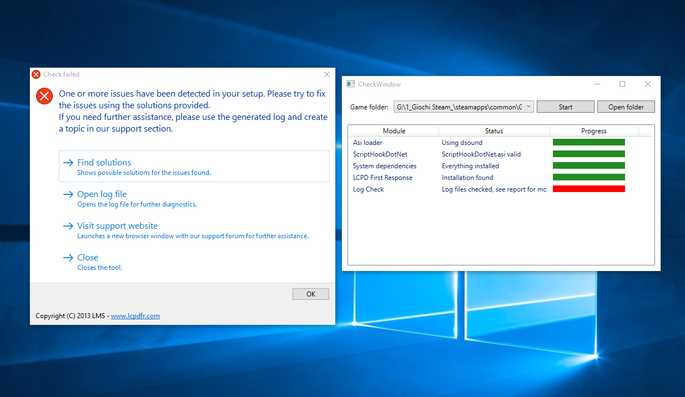Click the arrow icon beside Open log file
Screen dimensions: 685x397
point(68,194)
